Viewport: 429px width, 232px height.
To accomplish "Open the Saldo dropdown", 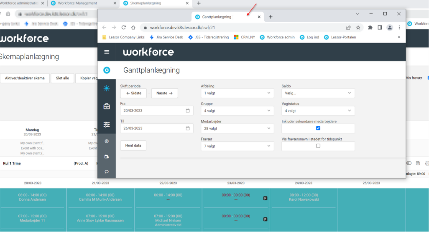I will click(318, 93).
